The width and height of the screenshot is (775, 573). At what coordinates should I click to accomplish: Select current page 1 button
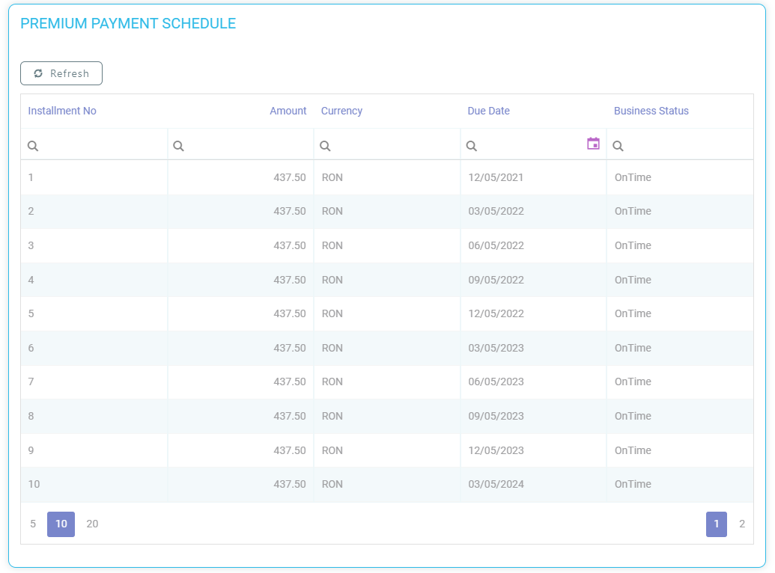716,524
